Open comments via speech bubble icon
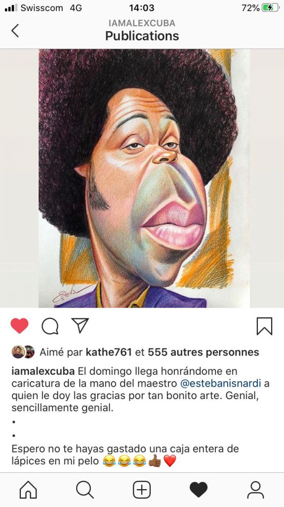 coord(50,326)
